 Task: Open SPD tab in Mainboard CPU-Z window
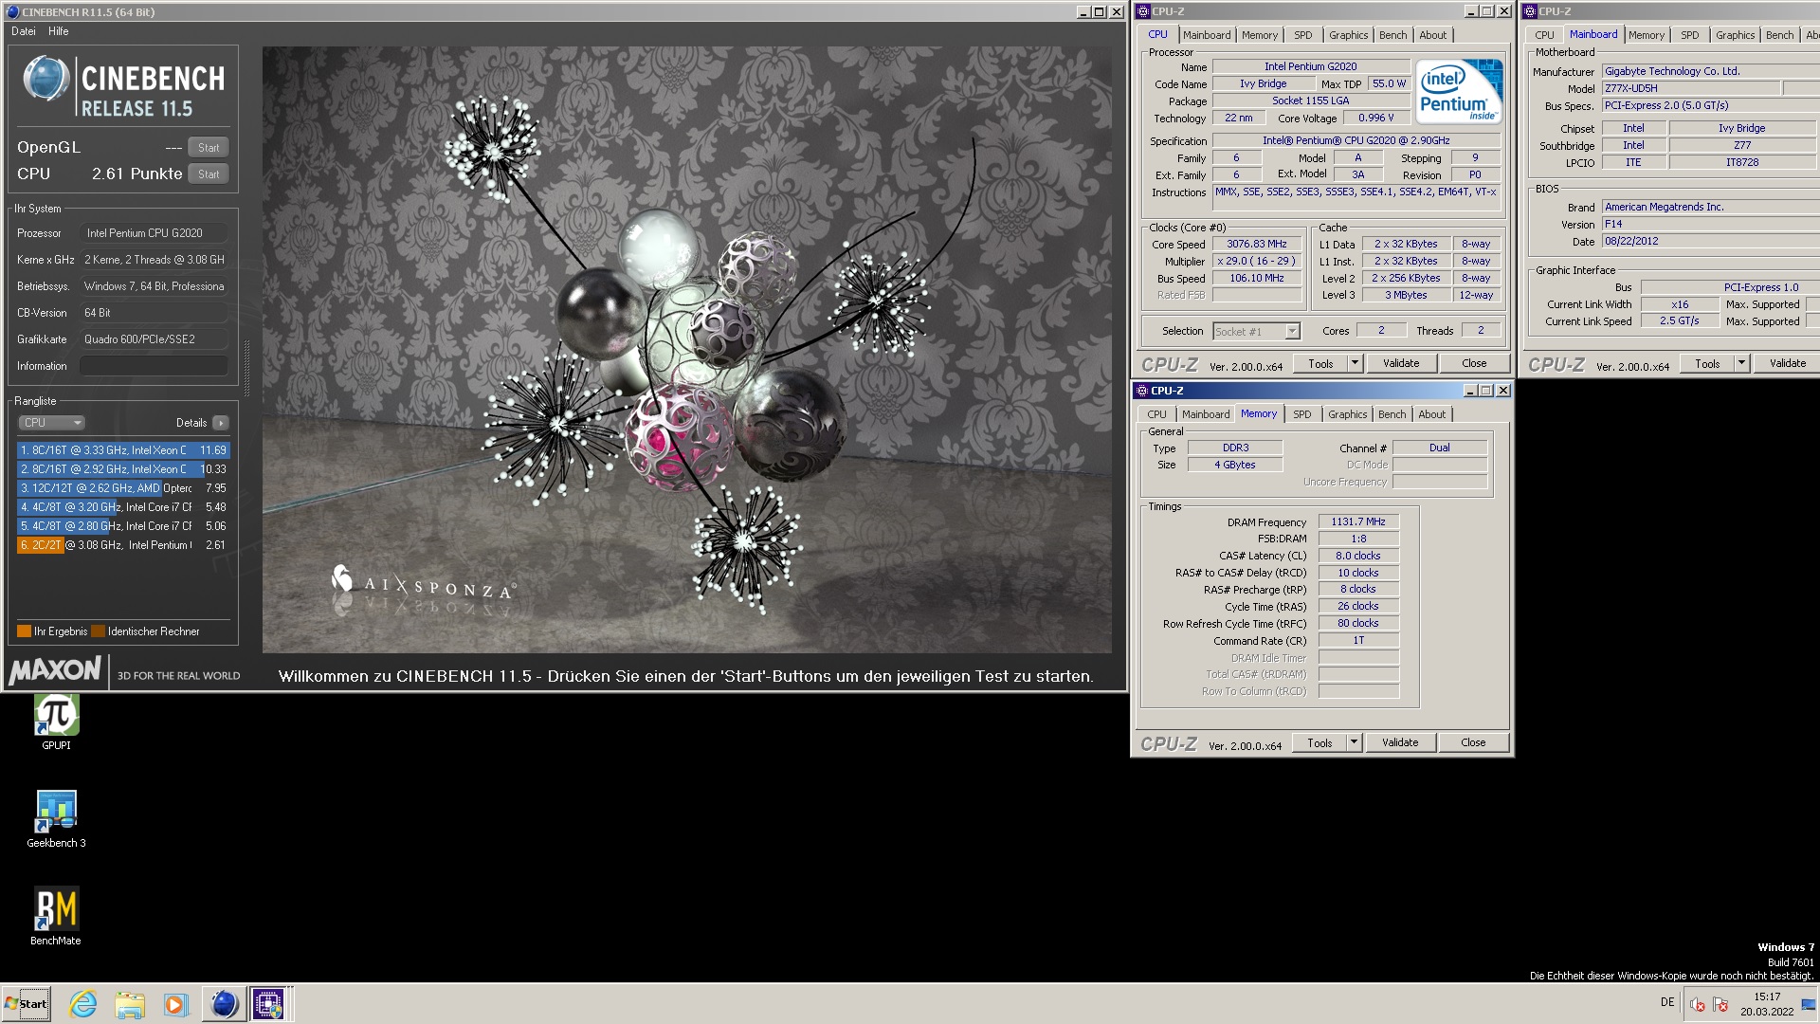click(1690, 35)
